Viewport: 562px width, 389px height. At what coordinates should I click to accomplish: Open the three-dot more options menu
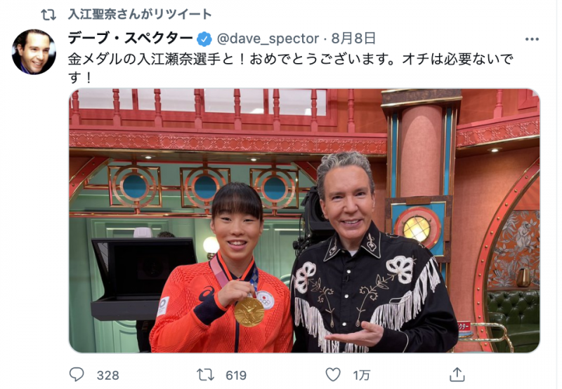click(x=532, y=39)
